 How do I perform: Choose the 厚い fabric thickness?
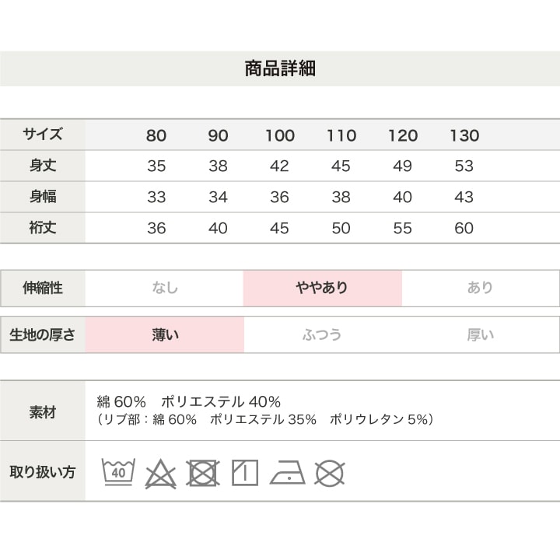pos(480,335)
